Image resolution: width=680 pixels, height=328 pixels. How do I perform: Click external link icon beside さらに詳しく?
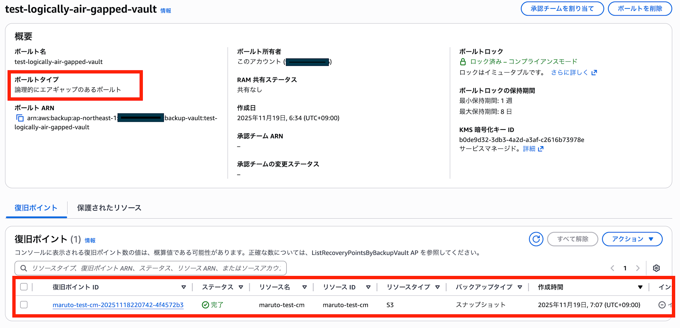coord(594,72)
